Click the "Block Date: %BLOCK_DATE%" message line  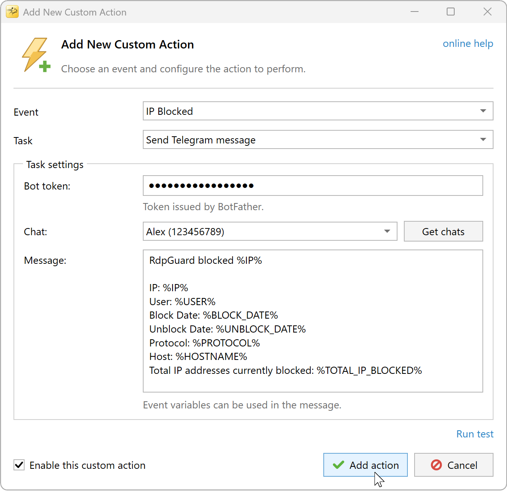tap(213, 315)
